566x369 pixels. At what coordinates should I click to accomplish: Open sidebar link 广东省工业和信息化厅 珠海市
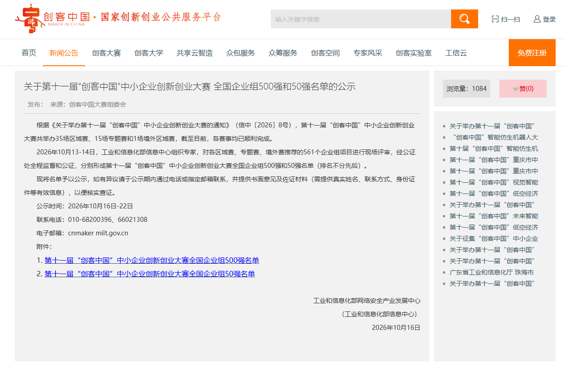click(x=492, y=272)
